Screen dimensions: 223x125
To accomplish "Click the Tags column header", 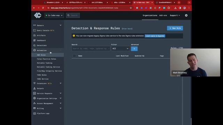I will [162, 56].
